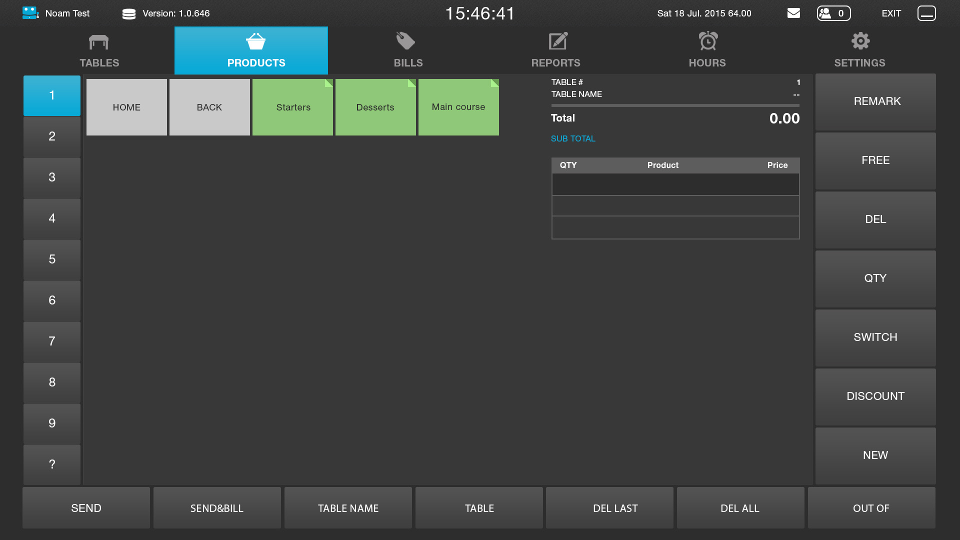Open messages with the envelope icon
This screenshot has width=960, height=540.
pyautogui.click(x=793, y=13)
